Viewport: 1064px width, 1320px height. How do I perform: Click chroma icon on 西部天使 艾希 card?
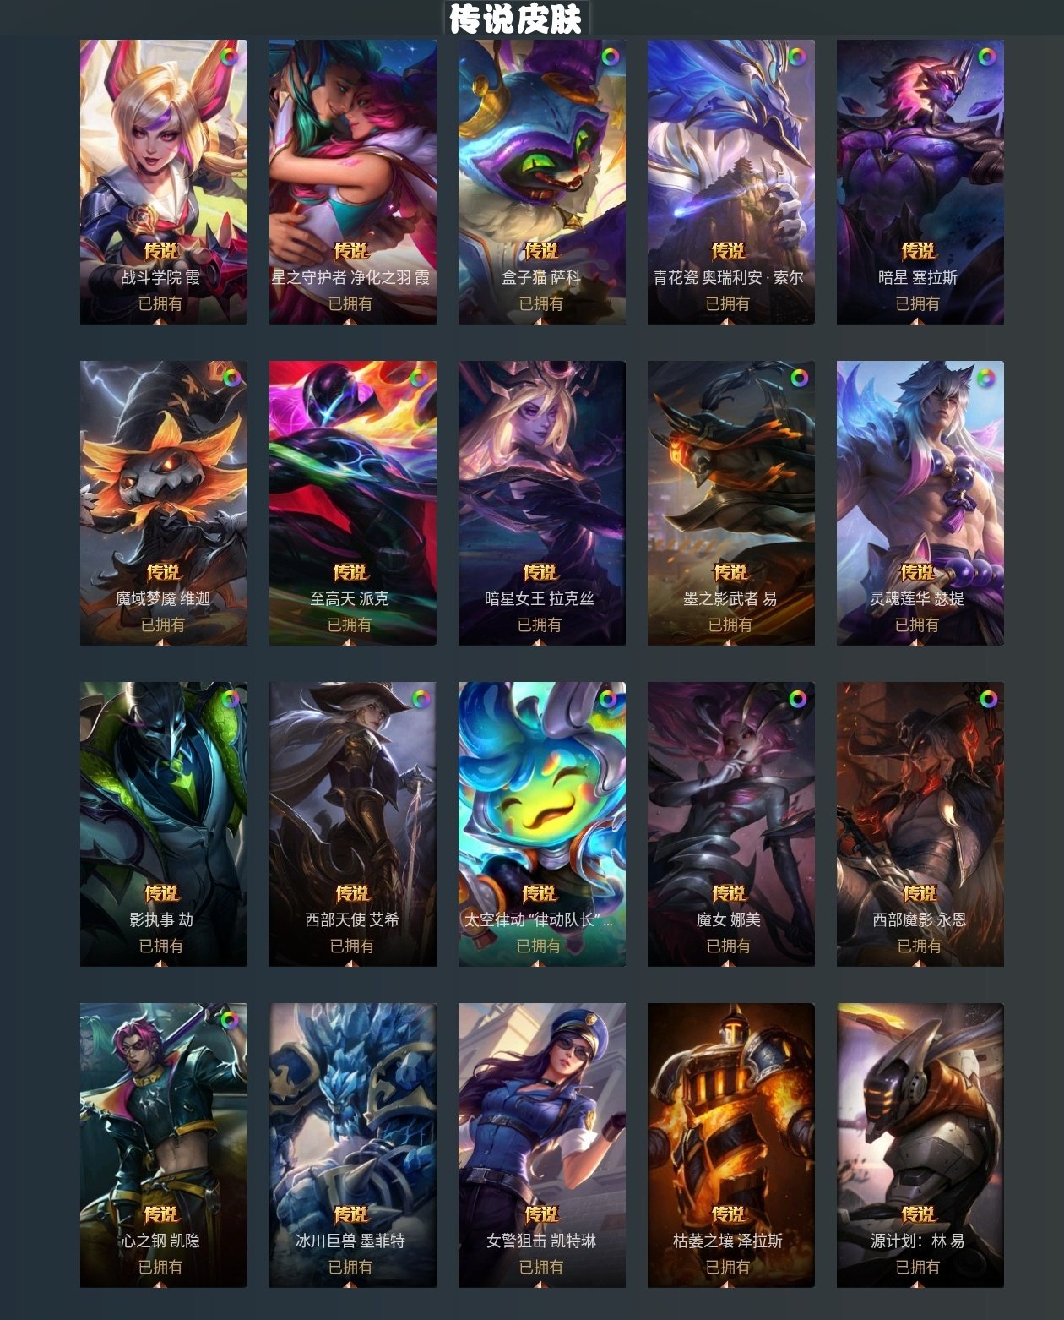coord(421,699)
